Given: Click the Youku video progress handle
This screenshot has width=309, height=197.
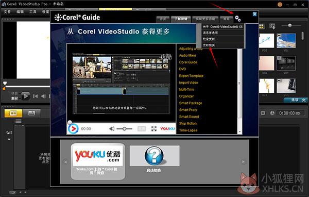Looking at the screenshot, I should click(x=70, y=122).
